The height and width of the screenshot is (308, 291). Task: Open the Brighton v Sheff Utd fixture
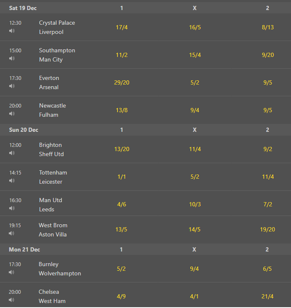(51, 149)
